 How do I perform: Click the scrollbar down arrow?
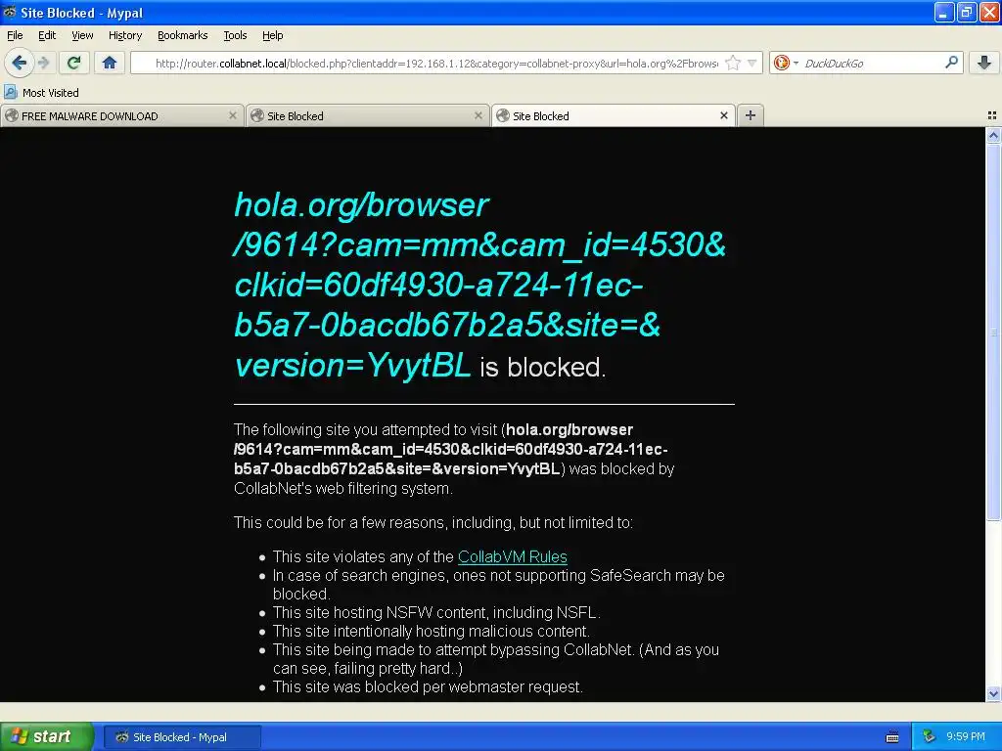click(993, 693)
